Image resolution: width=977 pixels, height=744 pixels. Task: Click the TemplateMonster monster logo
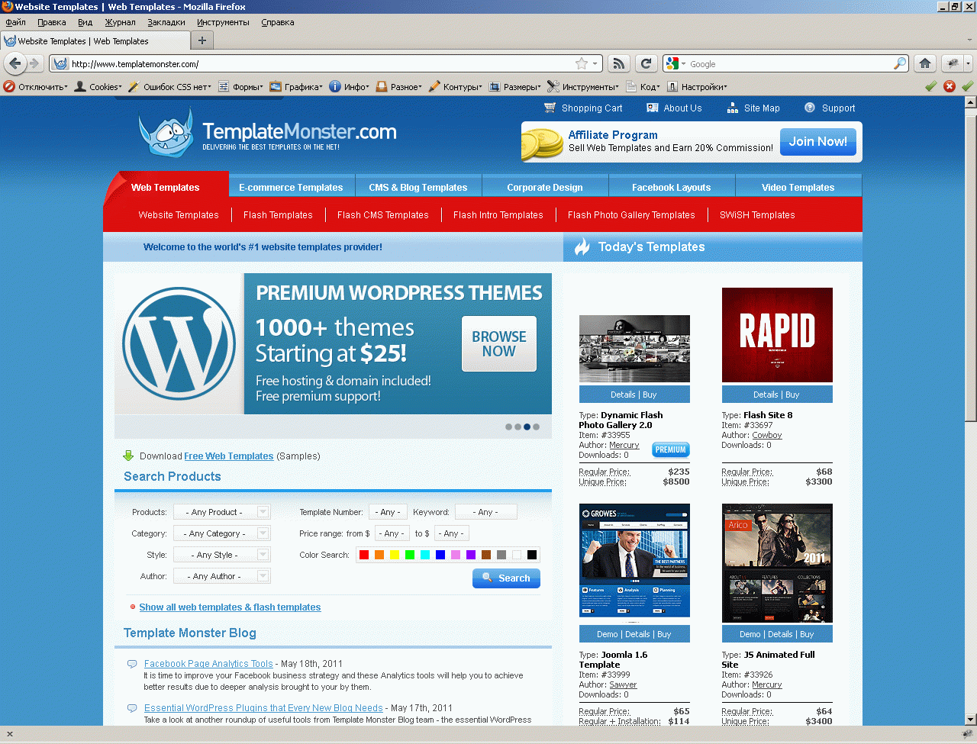[167, 133]
